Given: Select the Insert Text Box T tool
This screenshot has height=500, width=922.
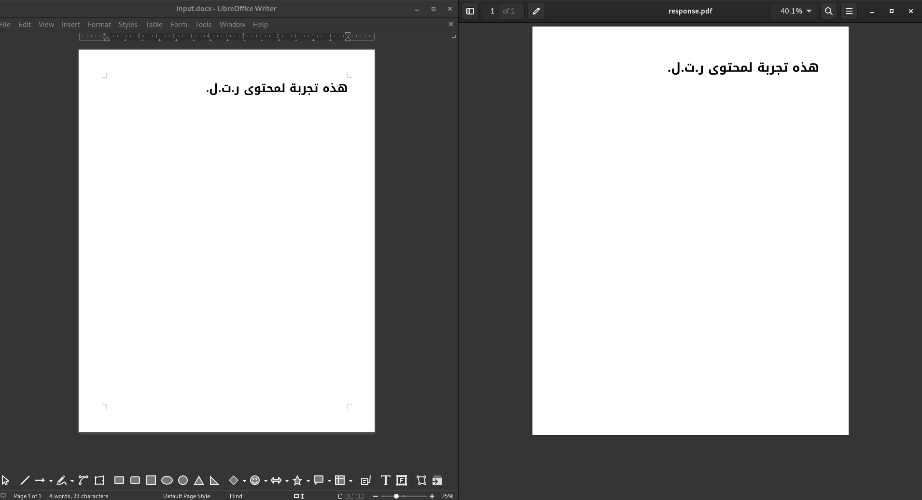Looking at the screenshot, I should point(385,480).
